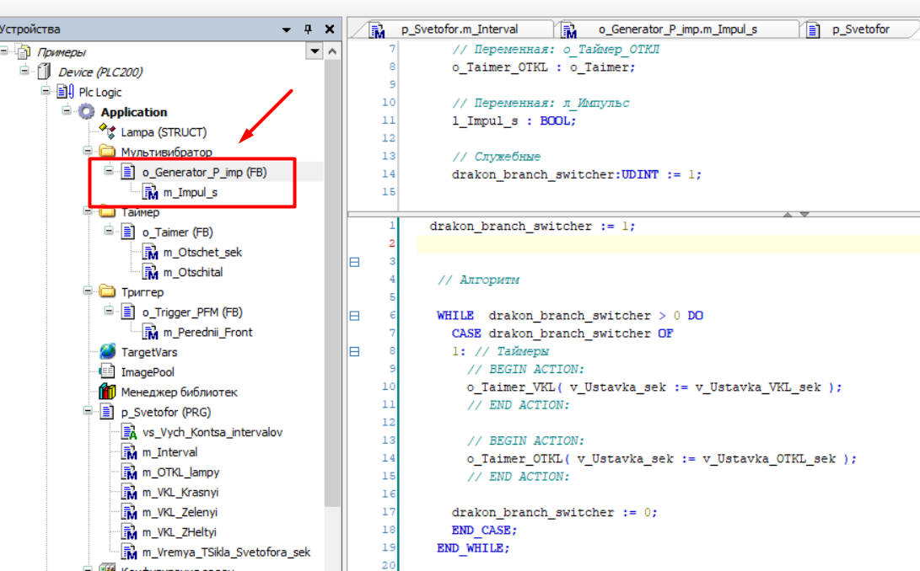
Task: Click the m_Interval method icon
Action: [x=129, y=452]
